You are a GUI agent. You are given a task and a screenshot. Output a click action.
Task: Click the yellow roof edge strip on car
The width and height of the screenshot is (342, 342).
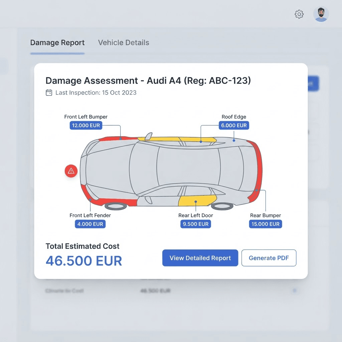coord(177,139)
